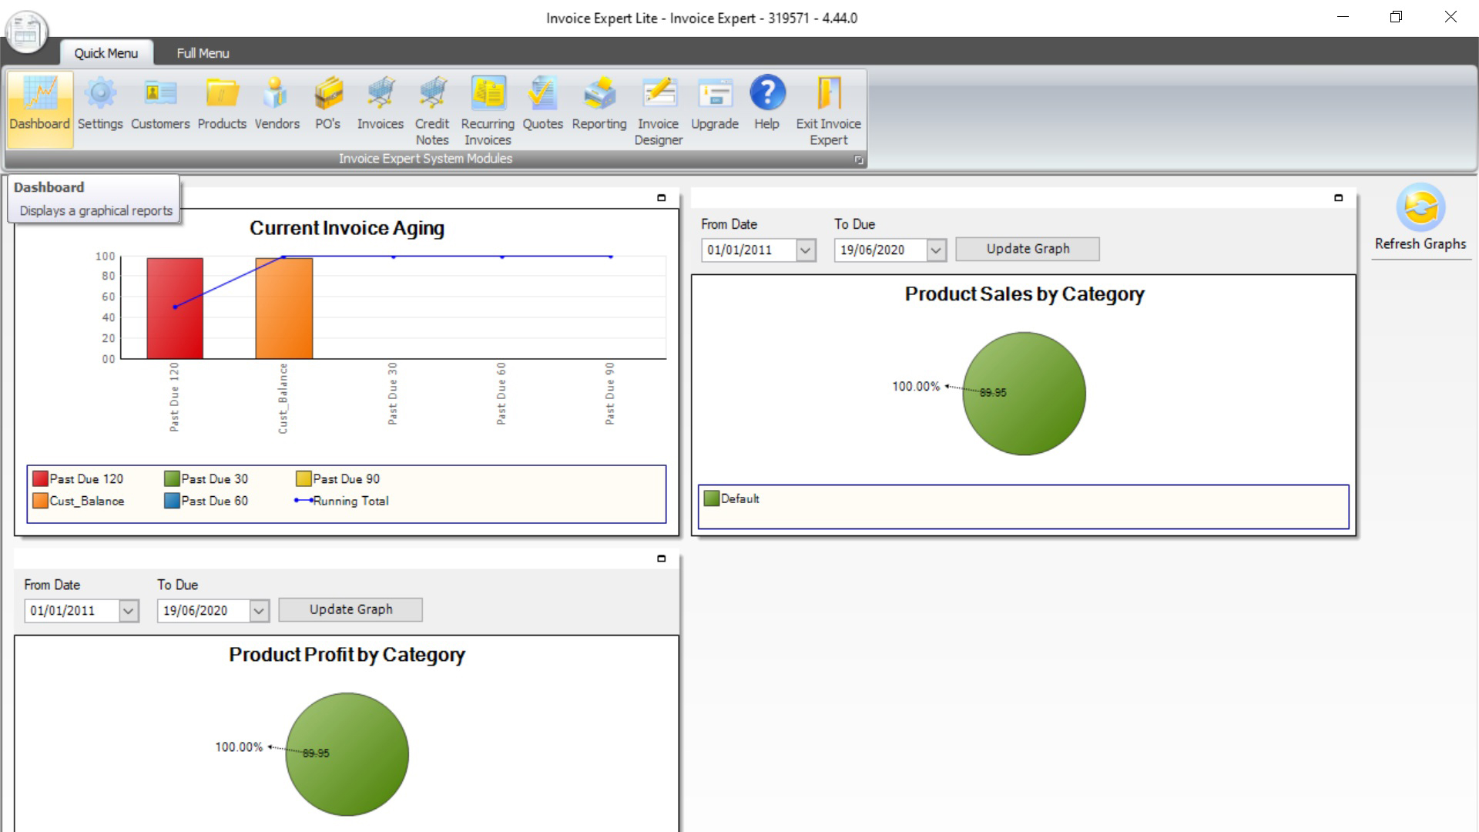Viewport: 1479px width, 832px height.
Task: Click the Cust_Balance orange legend swatch
Action: pos(40,501)
